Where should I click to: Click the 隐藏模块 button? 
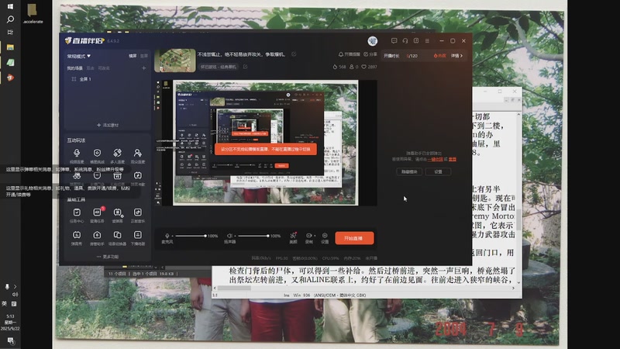(409, 171)
